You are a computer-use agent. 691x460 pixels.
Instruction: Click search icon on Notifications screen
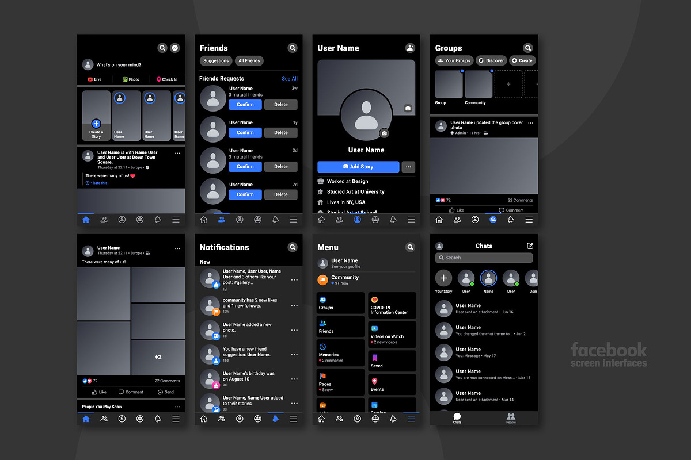293,247
